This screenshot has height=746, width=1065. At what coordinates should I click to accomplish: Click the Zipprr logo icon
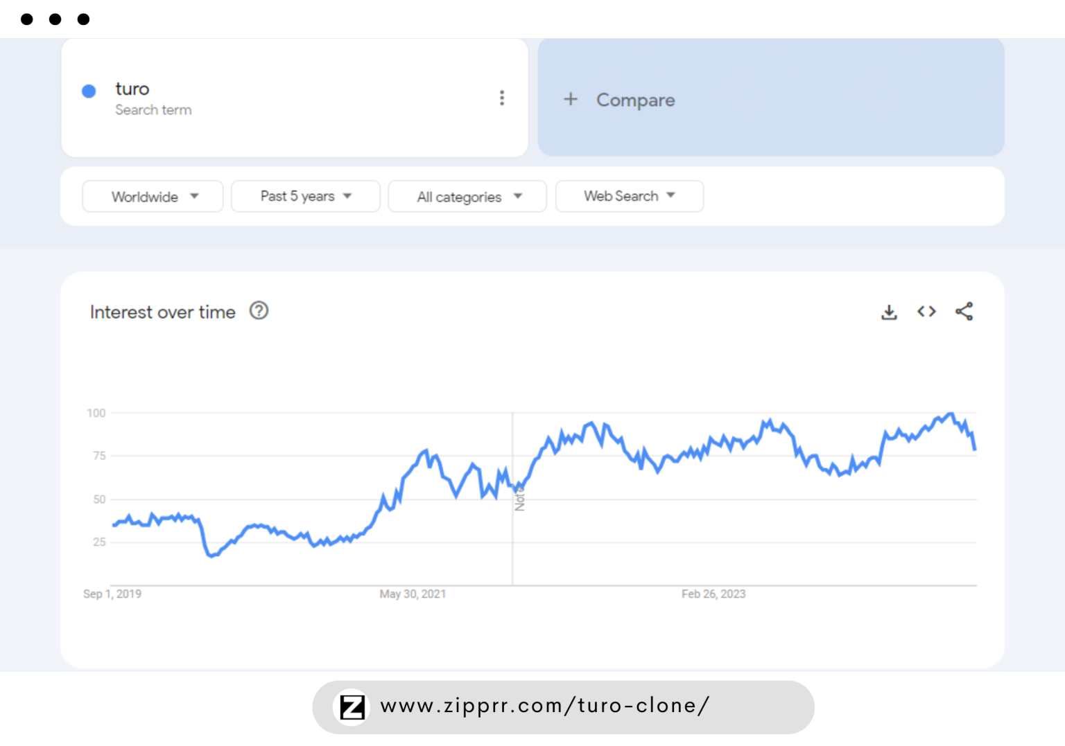click(352, 707)
